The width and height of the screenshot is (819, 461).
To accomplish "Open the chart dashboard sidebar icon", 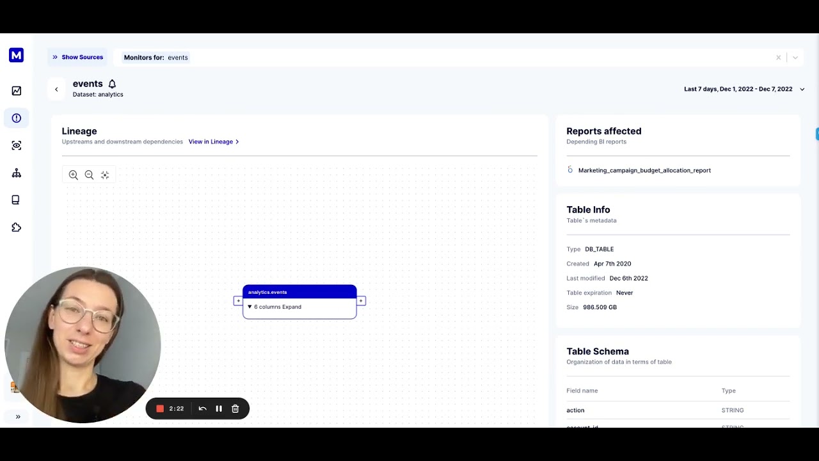I will click(17, 91).
